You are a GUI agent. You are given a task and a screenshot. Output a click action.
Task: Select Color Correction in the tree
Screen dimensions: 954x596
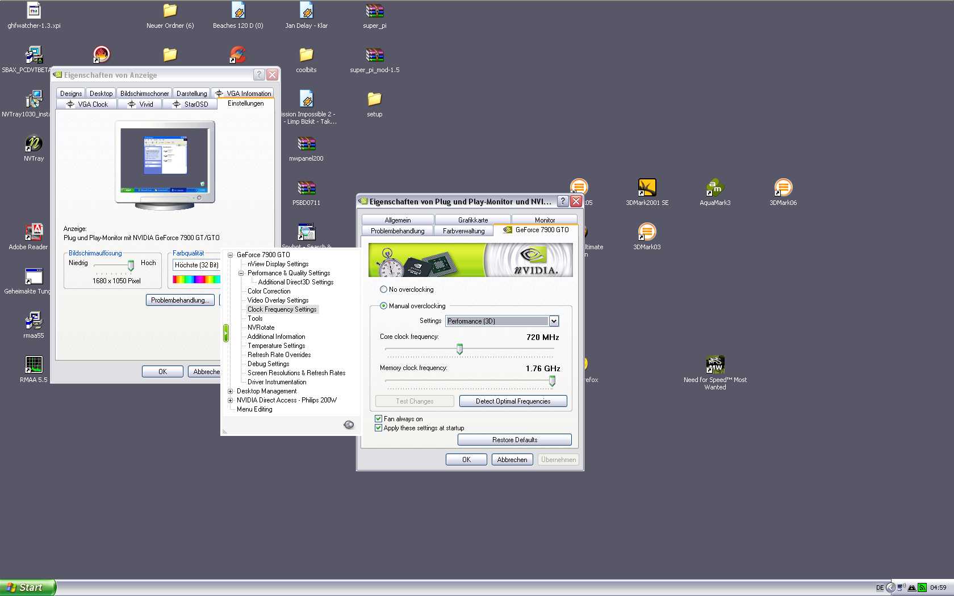(x=269, y=291)
